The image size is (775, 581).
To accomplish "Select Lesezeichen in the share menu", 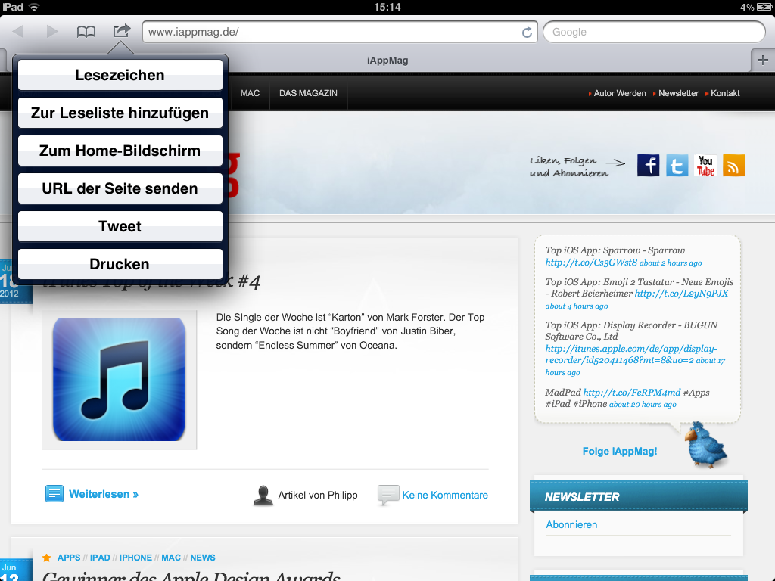I will [x=120, y=75].
